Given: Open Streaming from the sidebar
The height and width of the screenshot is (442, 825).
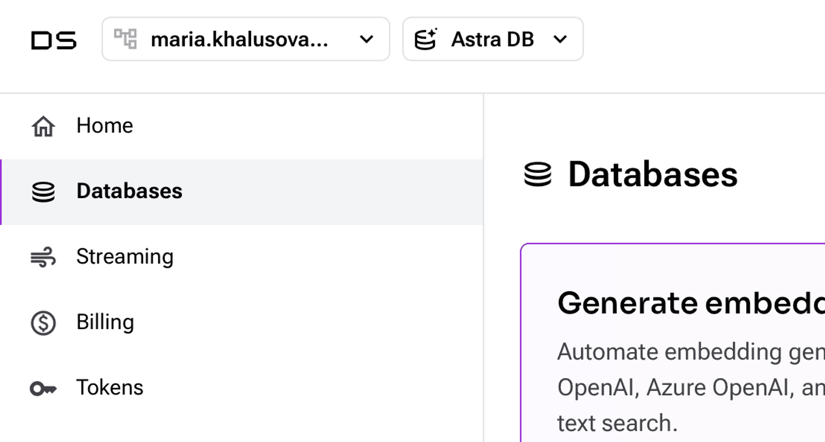Looking at the screenshot, I should [242, 257].
